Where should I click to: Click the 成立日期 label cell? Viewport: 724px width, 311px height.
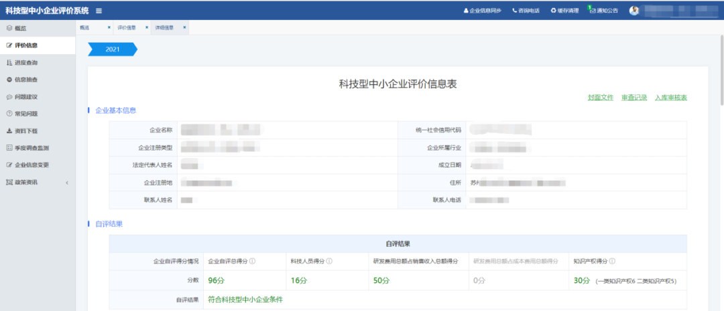[x=432, y=165]
